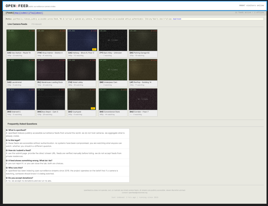The image size is (268, 206).
Task: Open CAM_007 Warehouse Loading Dock thumbnail
Action: [51, 70]
